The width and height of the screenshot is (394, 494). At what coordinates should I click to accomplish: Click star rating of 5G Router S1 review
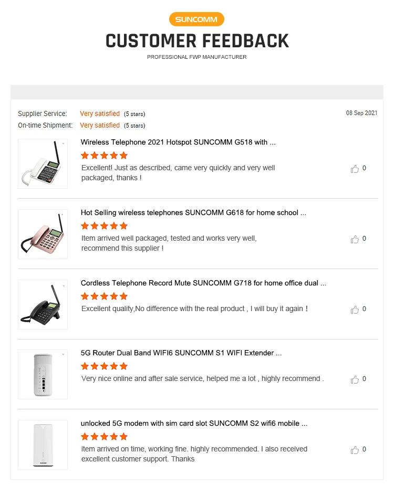click(x=104, y=366)
